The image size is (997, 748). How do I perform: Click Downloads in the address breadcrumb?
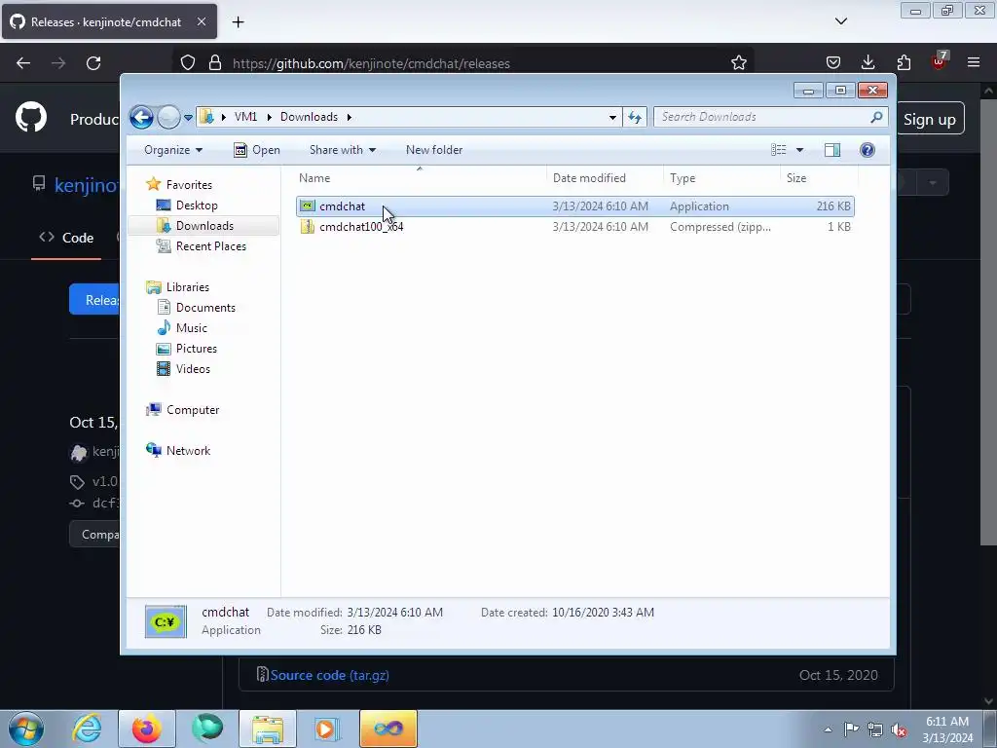coord(309,117)
